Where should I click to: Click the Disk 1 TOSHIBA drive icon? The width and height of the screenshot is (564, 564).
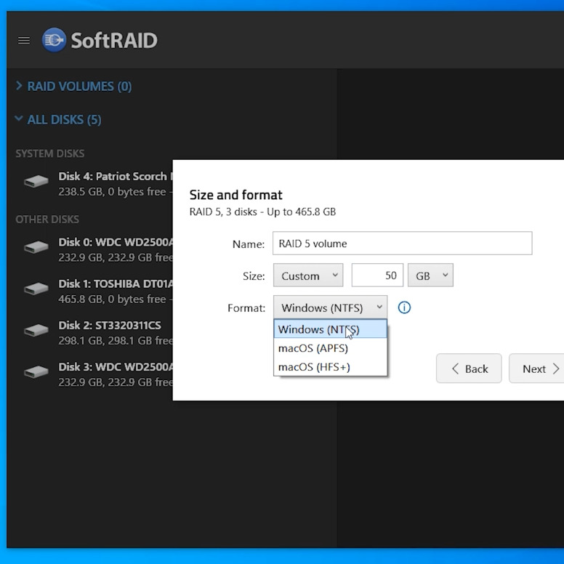[x=36, y=289]
